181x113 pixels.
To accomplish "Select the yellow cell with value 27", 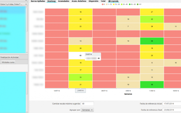I will (152, 12).
